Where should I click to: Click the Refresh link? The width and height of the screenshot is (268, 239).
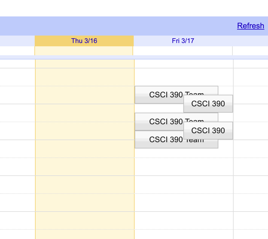coord(250,26)
